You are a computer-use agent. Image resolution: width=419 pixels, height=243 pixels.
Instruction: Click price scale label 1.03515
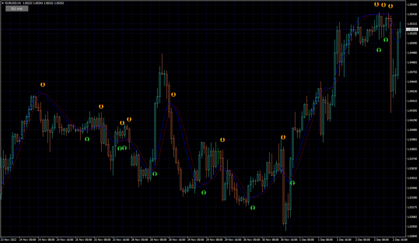click(412, 178)
